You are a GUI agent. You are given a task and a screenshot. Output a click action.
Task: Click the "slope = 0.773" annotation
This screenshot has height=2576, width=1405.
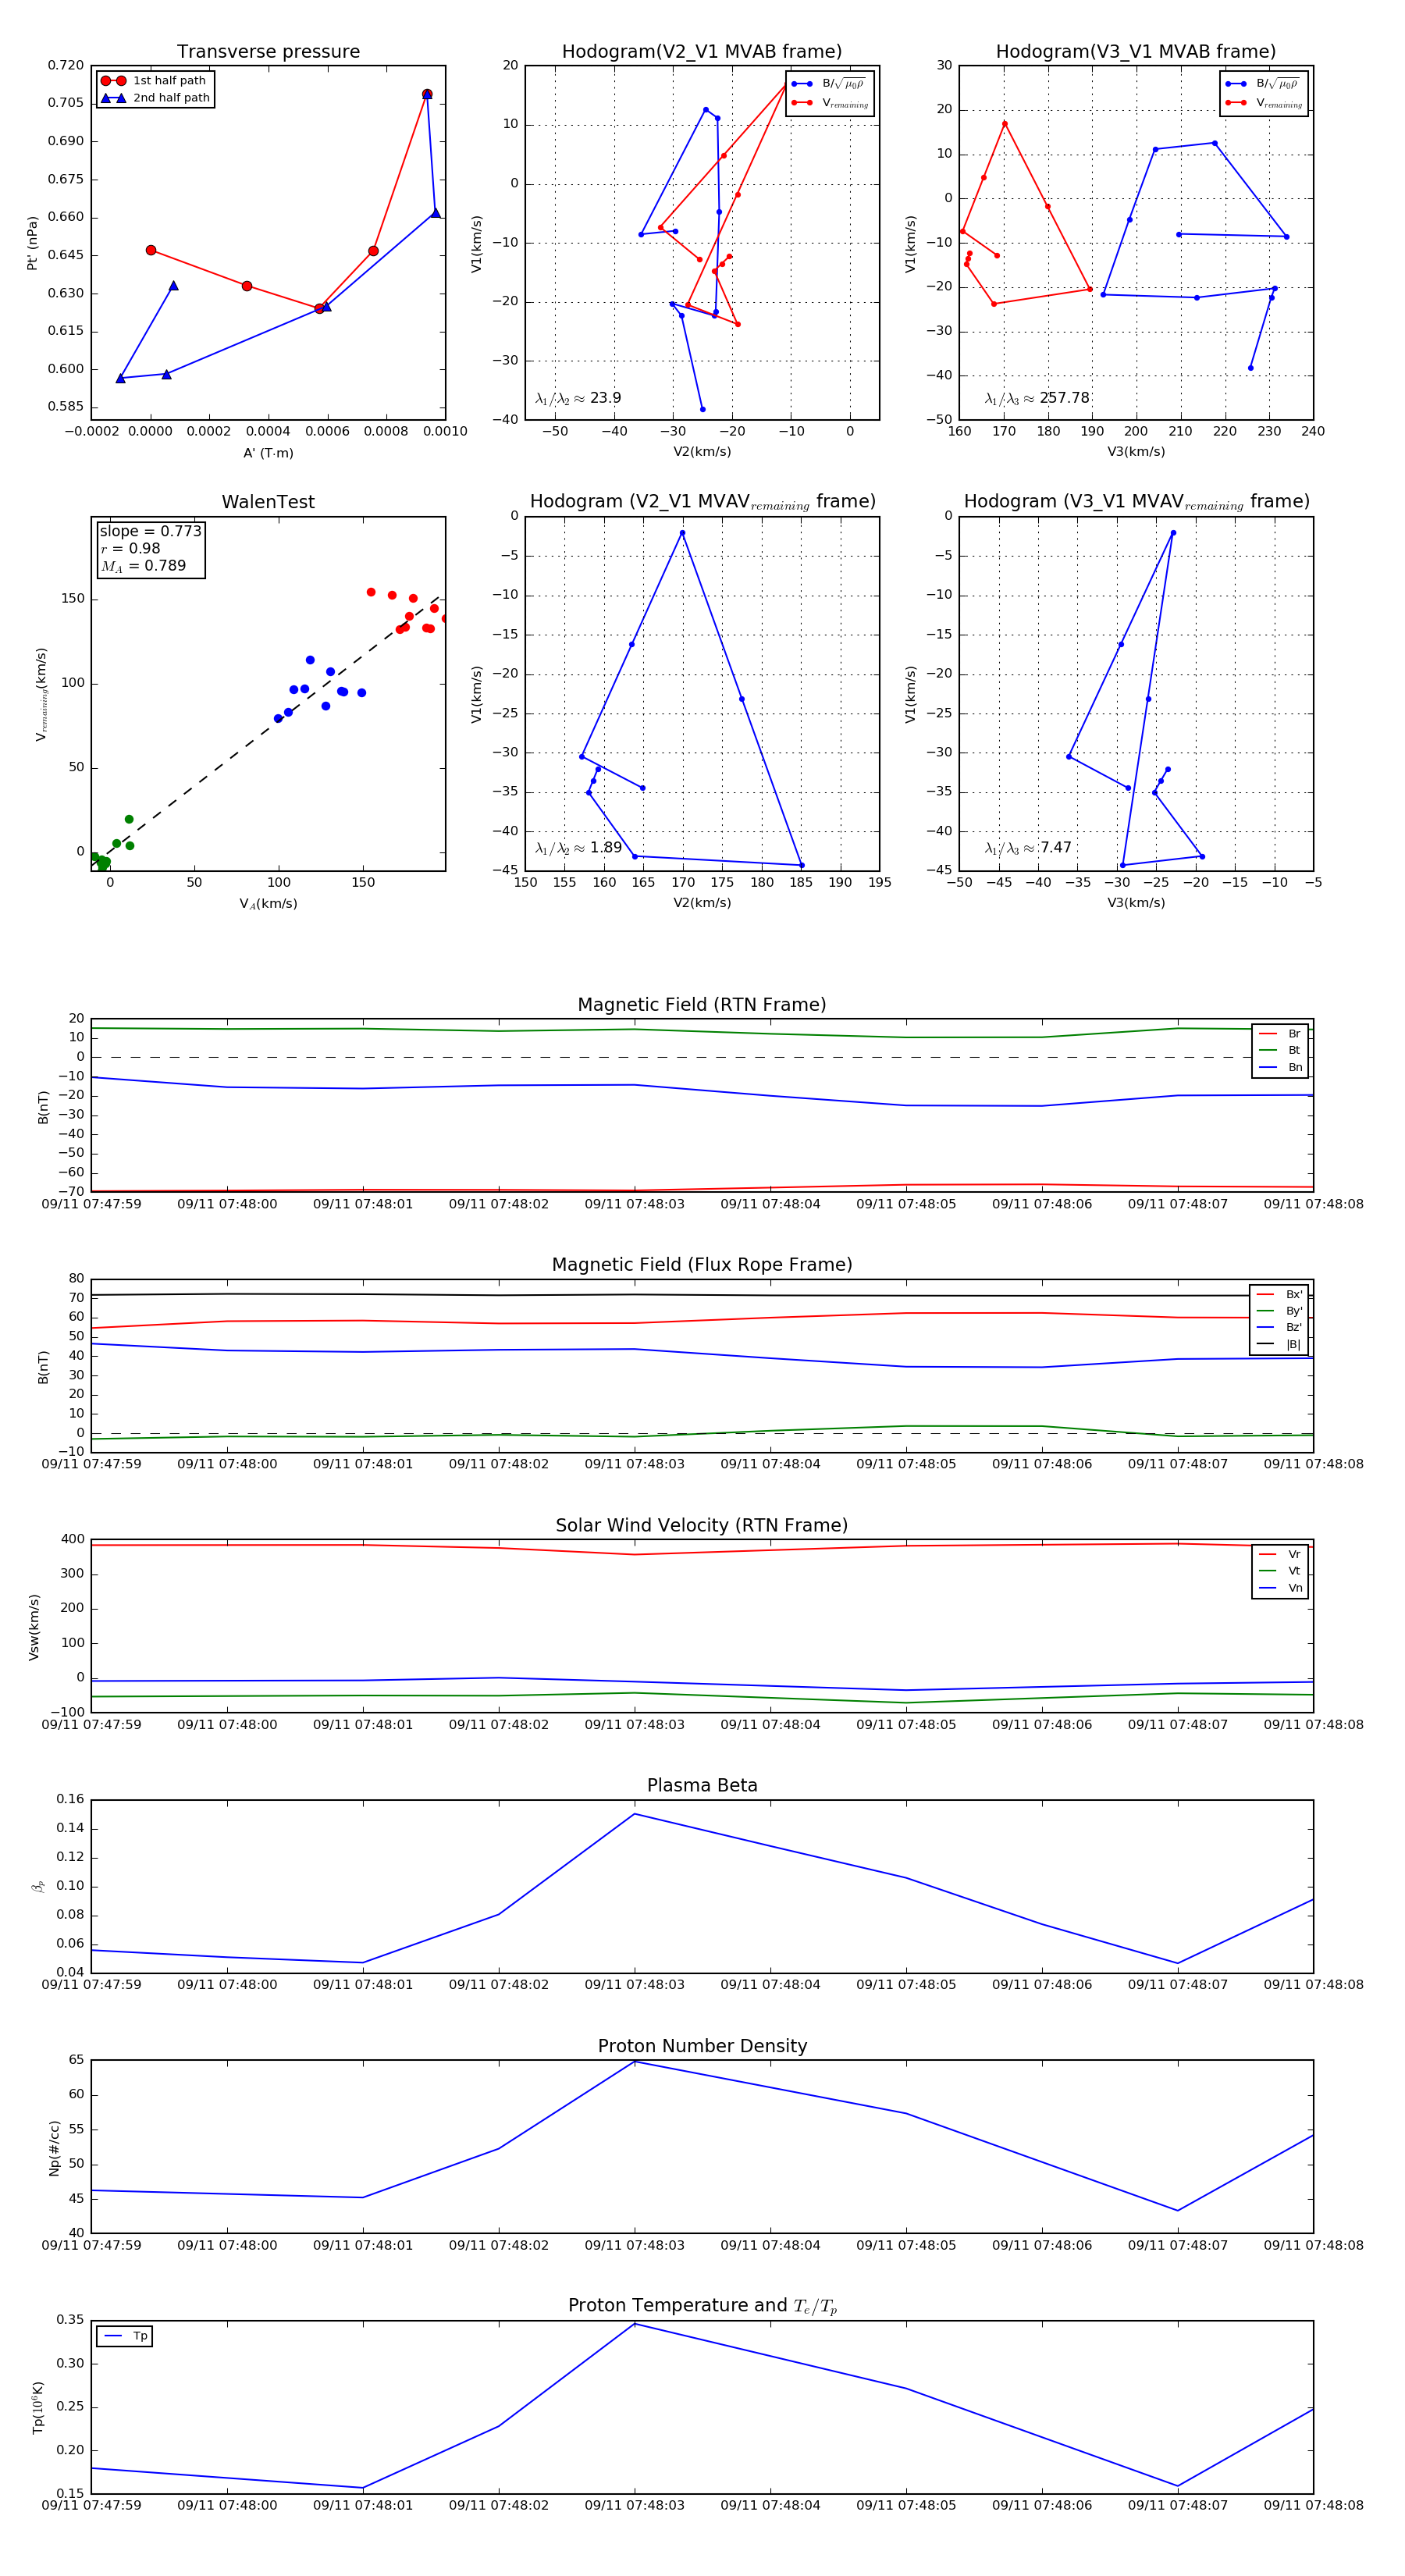coord(151,531)
